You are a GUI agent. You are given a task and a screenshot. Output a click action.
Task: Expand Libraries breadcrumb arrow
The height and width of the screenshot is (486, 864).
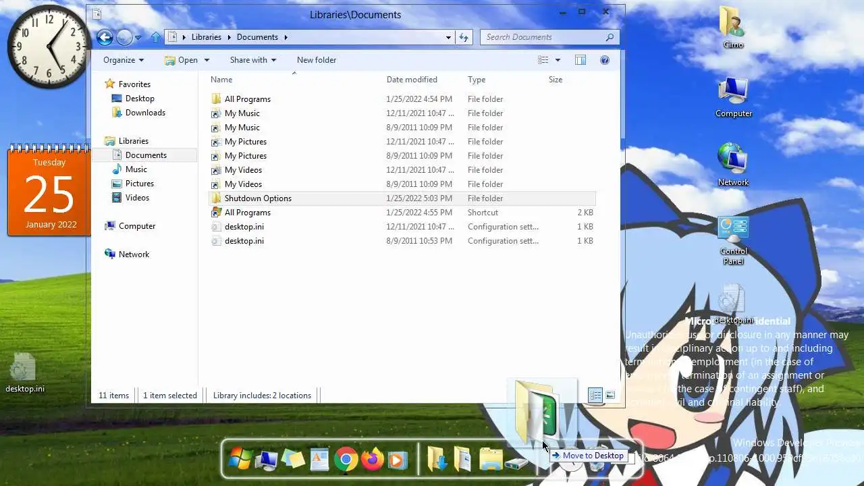click(x=228, y=37)
